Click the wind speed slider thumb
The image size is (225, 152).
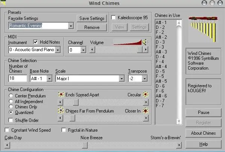coord(85,145)
